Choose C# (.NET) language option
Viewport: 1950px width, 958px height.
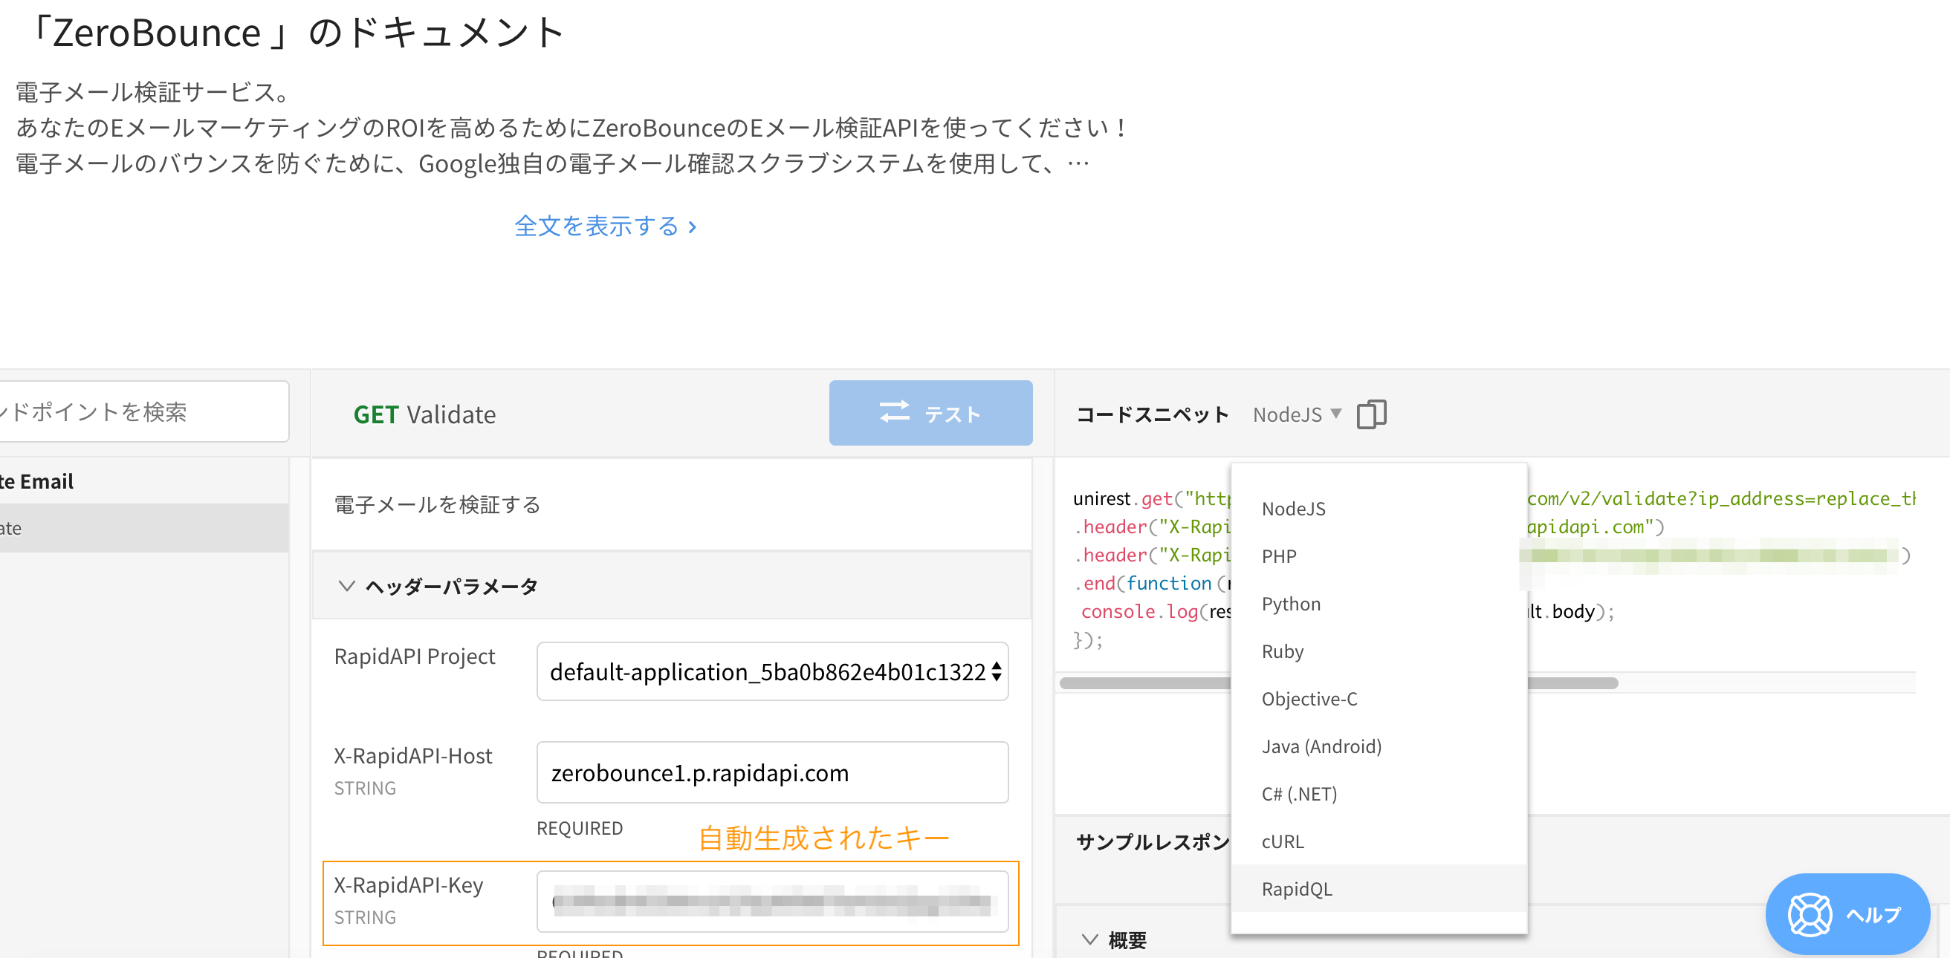click(1299, 794)
